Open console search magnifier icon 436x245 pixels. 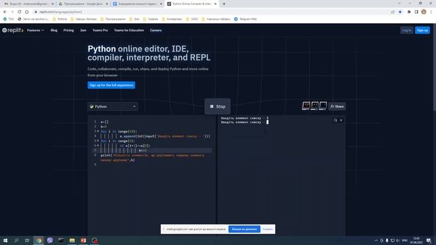336,120
